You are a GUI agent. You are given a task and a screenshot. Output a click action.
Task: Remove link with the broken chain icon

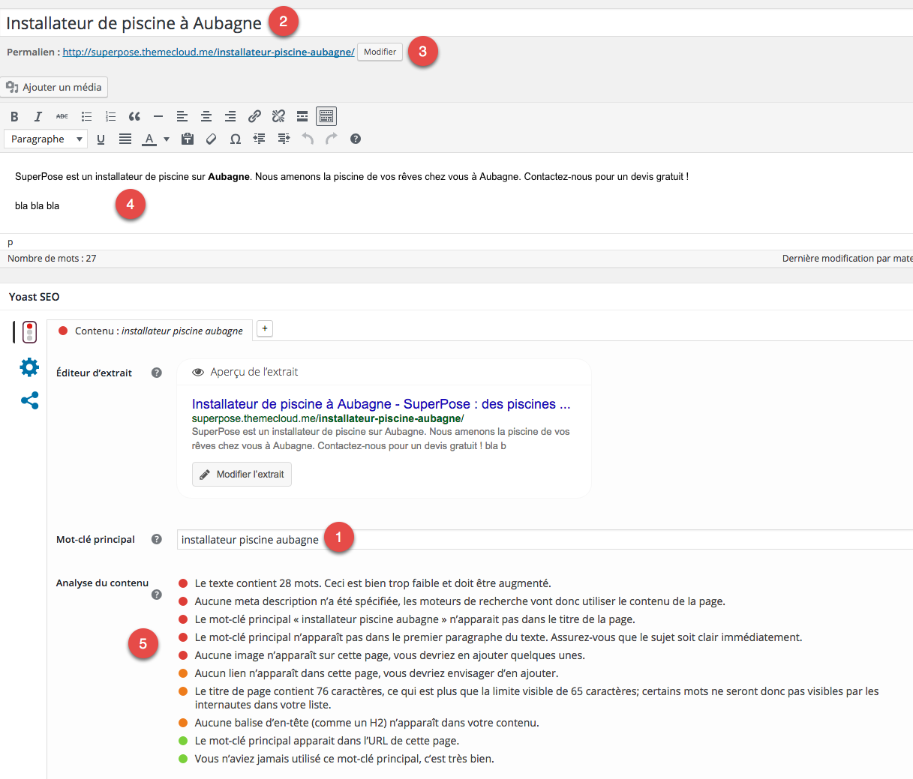coord(278,116)
